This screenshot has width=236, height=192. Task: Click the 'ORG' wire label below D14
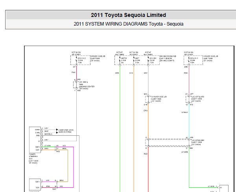(146, 111)
